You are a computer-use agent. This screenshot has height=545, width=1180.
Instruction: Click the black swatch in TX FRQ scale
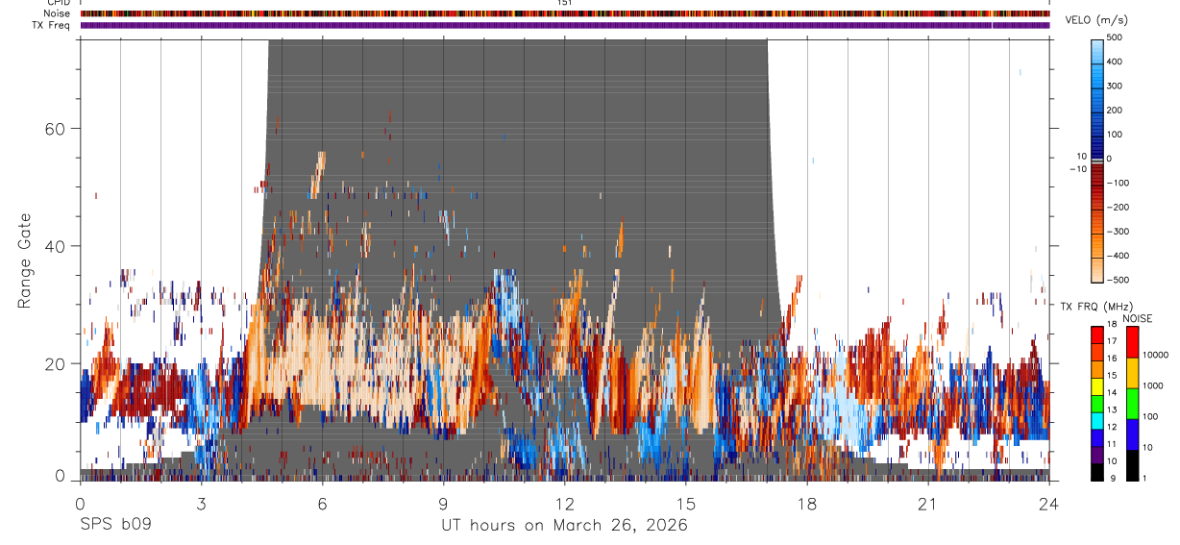1097,473
